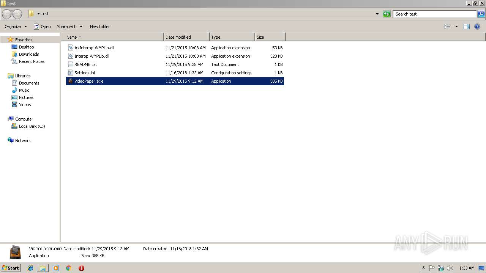486x273 pixels.
Task: Launch Internet Explorer from the taskbar
Action: tap(30, 268)
